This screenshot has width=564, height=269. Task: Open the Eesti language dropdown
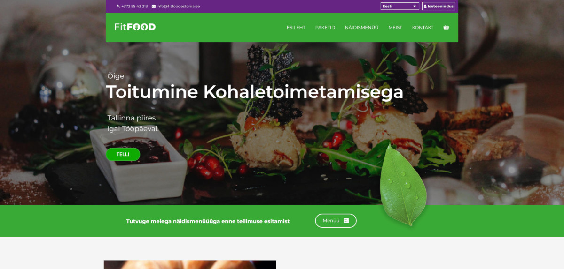click(x=399, y=6)
